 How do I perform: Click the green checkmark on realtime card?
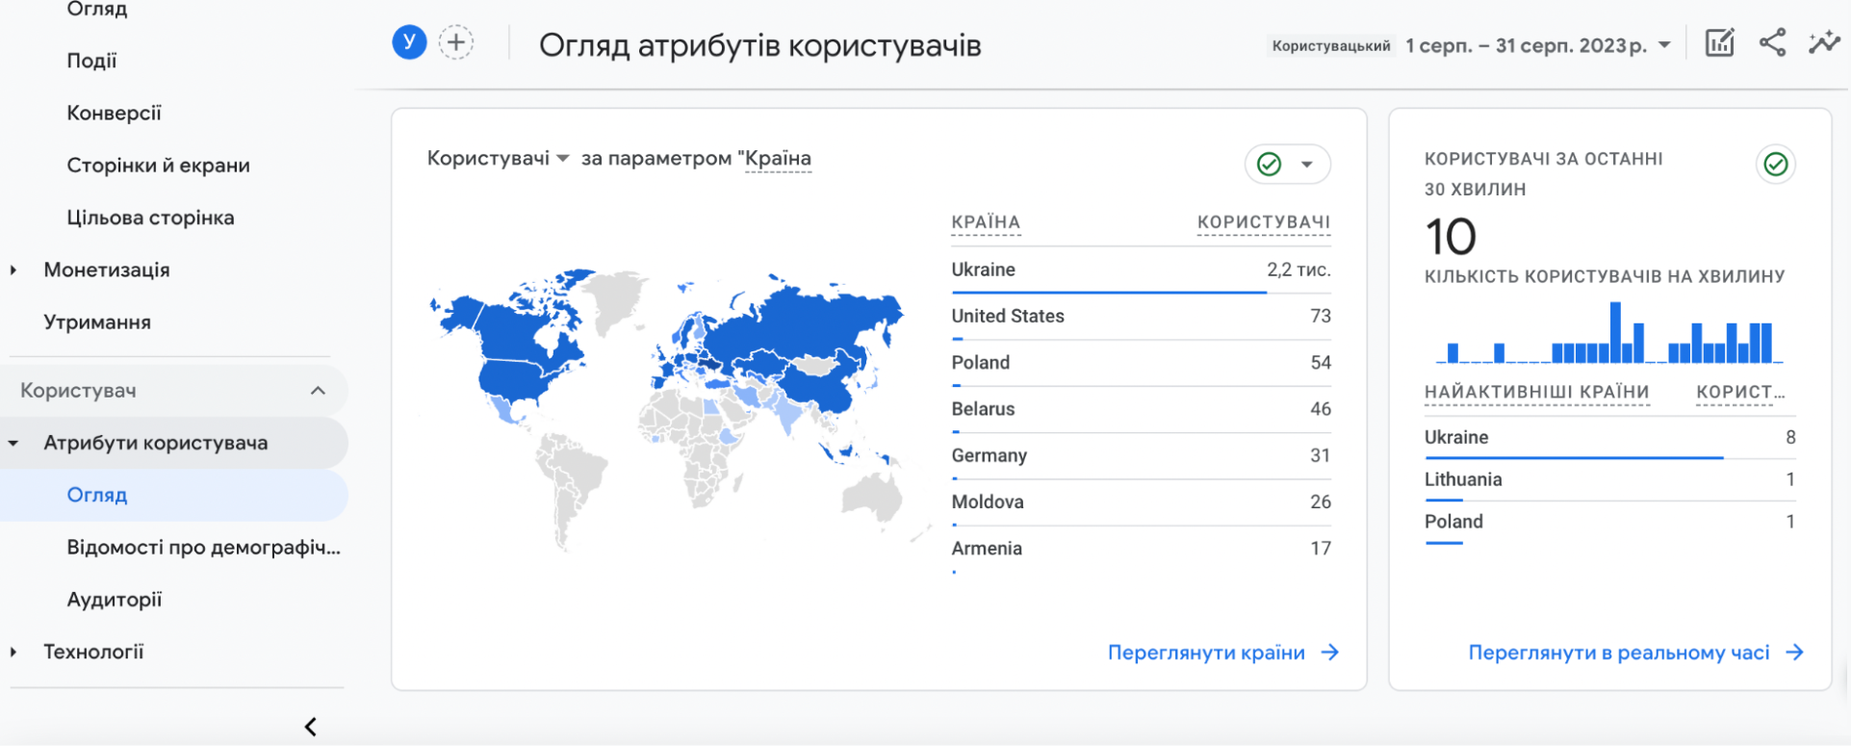pos(1775,165)
